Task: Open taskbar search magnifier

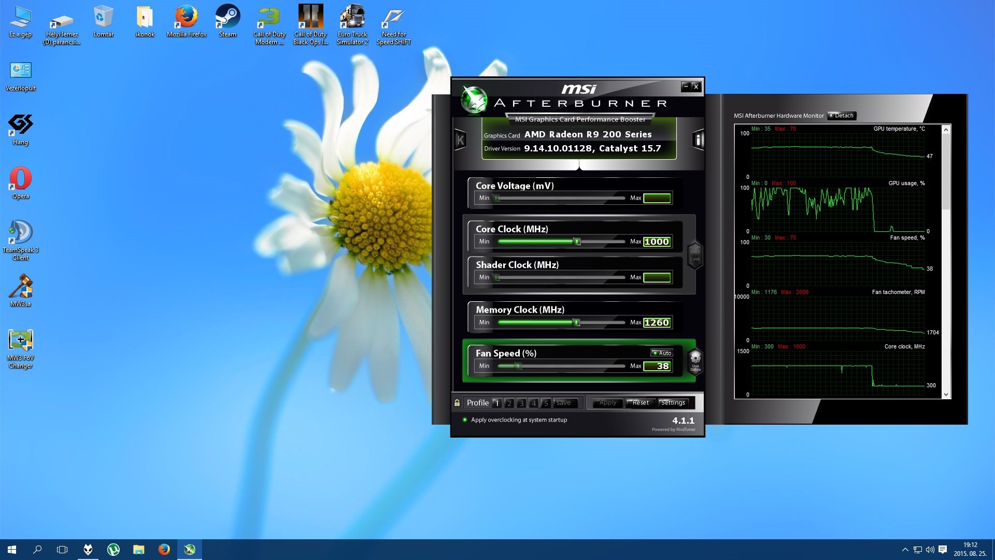Action: 37,550
